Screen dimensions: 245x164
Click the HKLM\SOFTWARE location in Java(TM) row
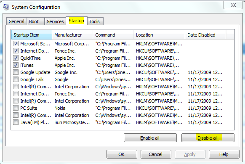159,122
